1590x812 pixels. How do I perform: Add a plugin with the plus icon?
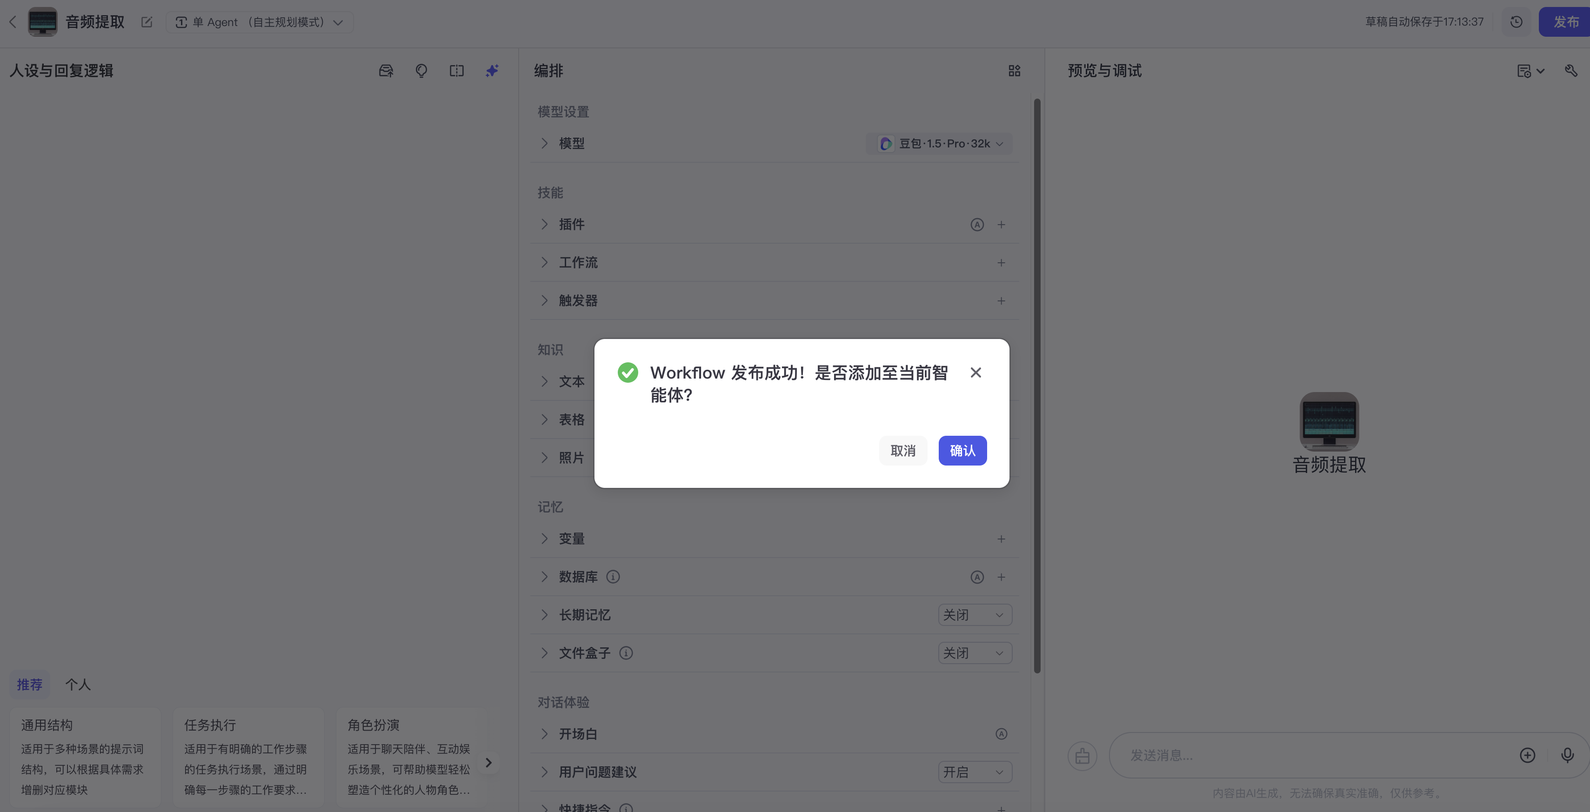pos(1001,225)
